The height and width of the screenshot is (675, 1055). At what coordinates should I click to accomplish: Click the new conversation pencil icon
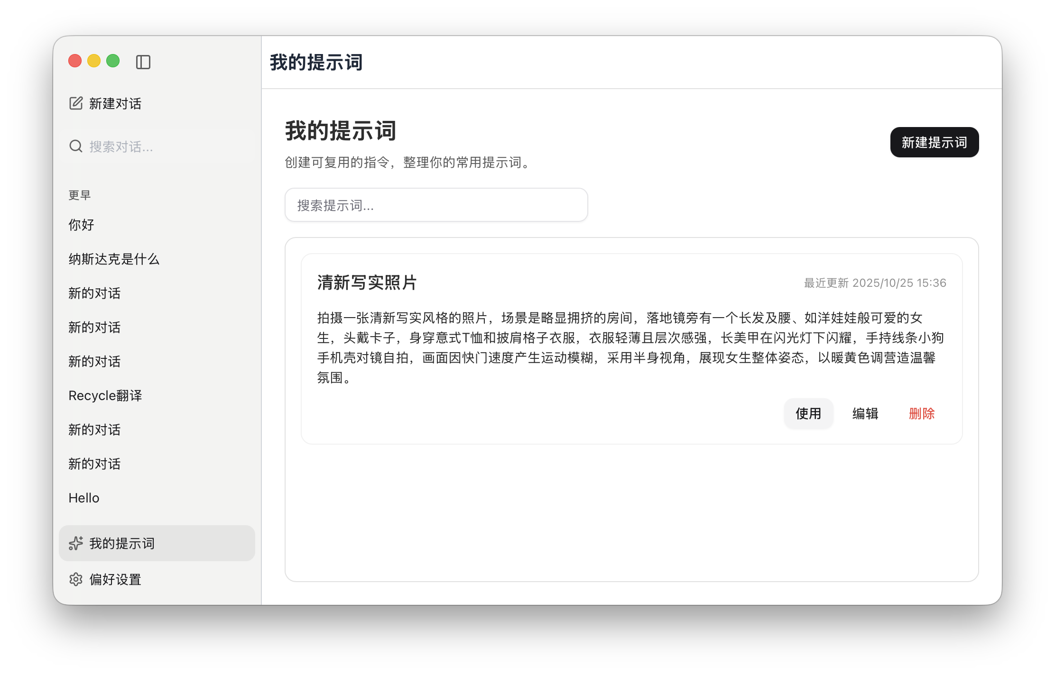pos(75,103)
